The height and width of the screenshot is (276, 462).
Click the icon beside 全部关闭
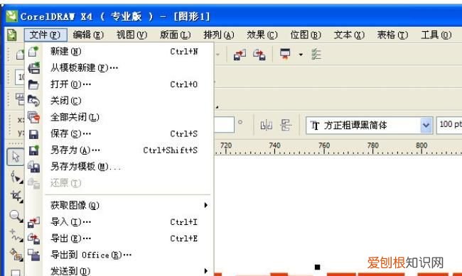(x=33, y=117)
